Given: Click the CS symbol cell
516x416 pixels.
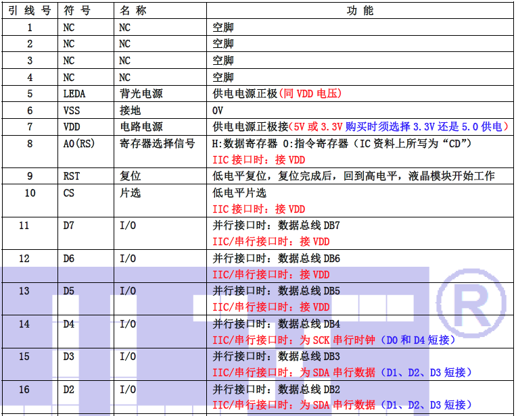Looking at the screenshot, I should (68, 193).
